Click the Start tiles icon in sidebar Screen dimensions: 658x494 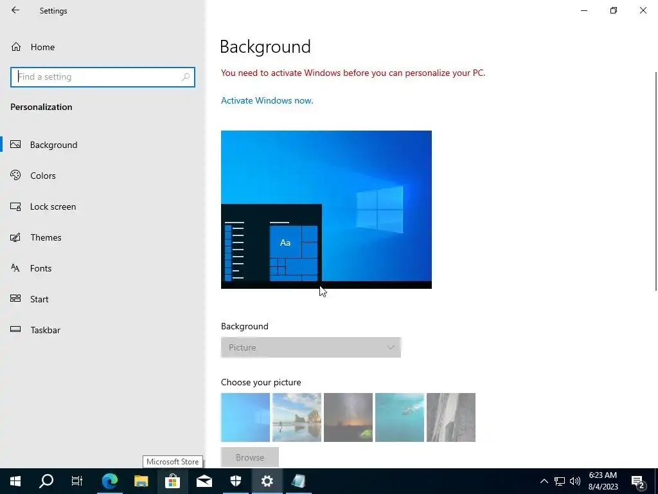click(15, 298)
